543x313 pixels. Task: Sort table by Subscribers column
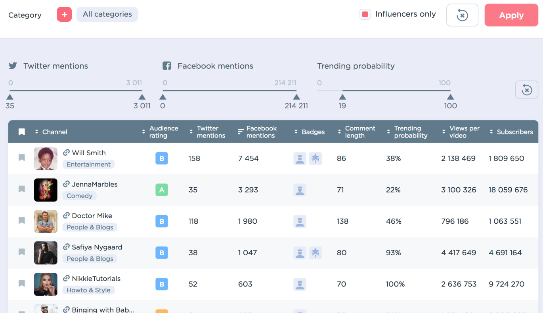click(511, 132)
